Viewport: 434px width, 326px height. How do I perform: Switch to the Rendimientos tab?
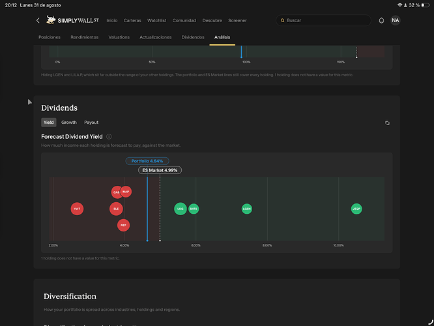pos(85,37)
